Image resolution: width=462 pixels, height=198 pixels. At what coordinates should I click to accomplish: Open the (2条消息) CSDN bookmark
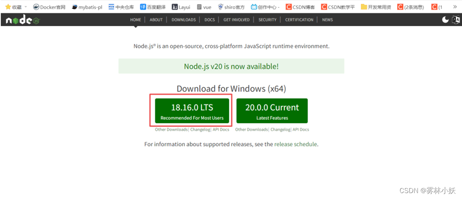[x=411, y=7]
